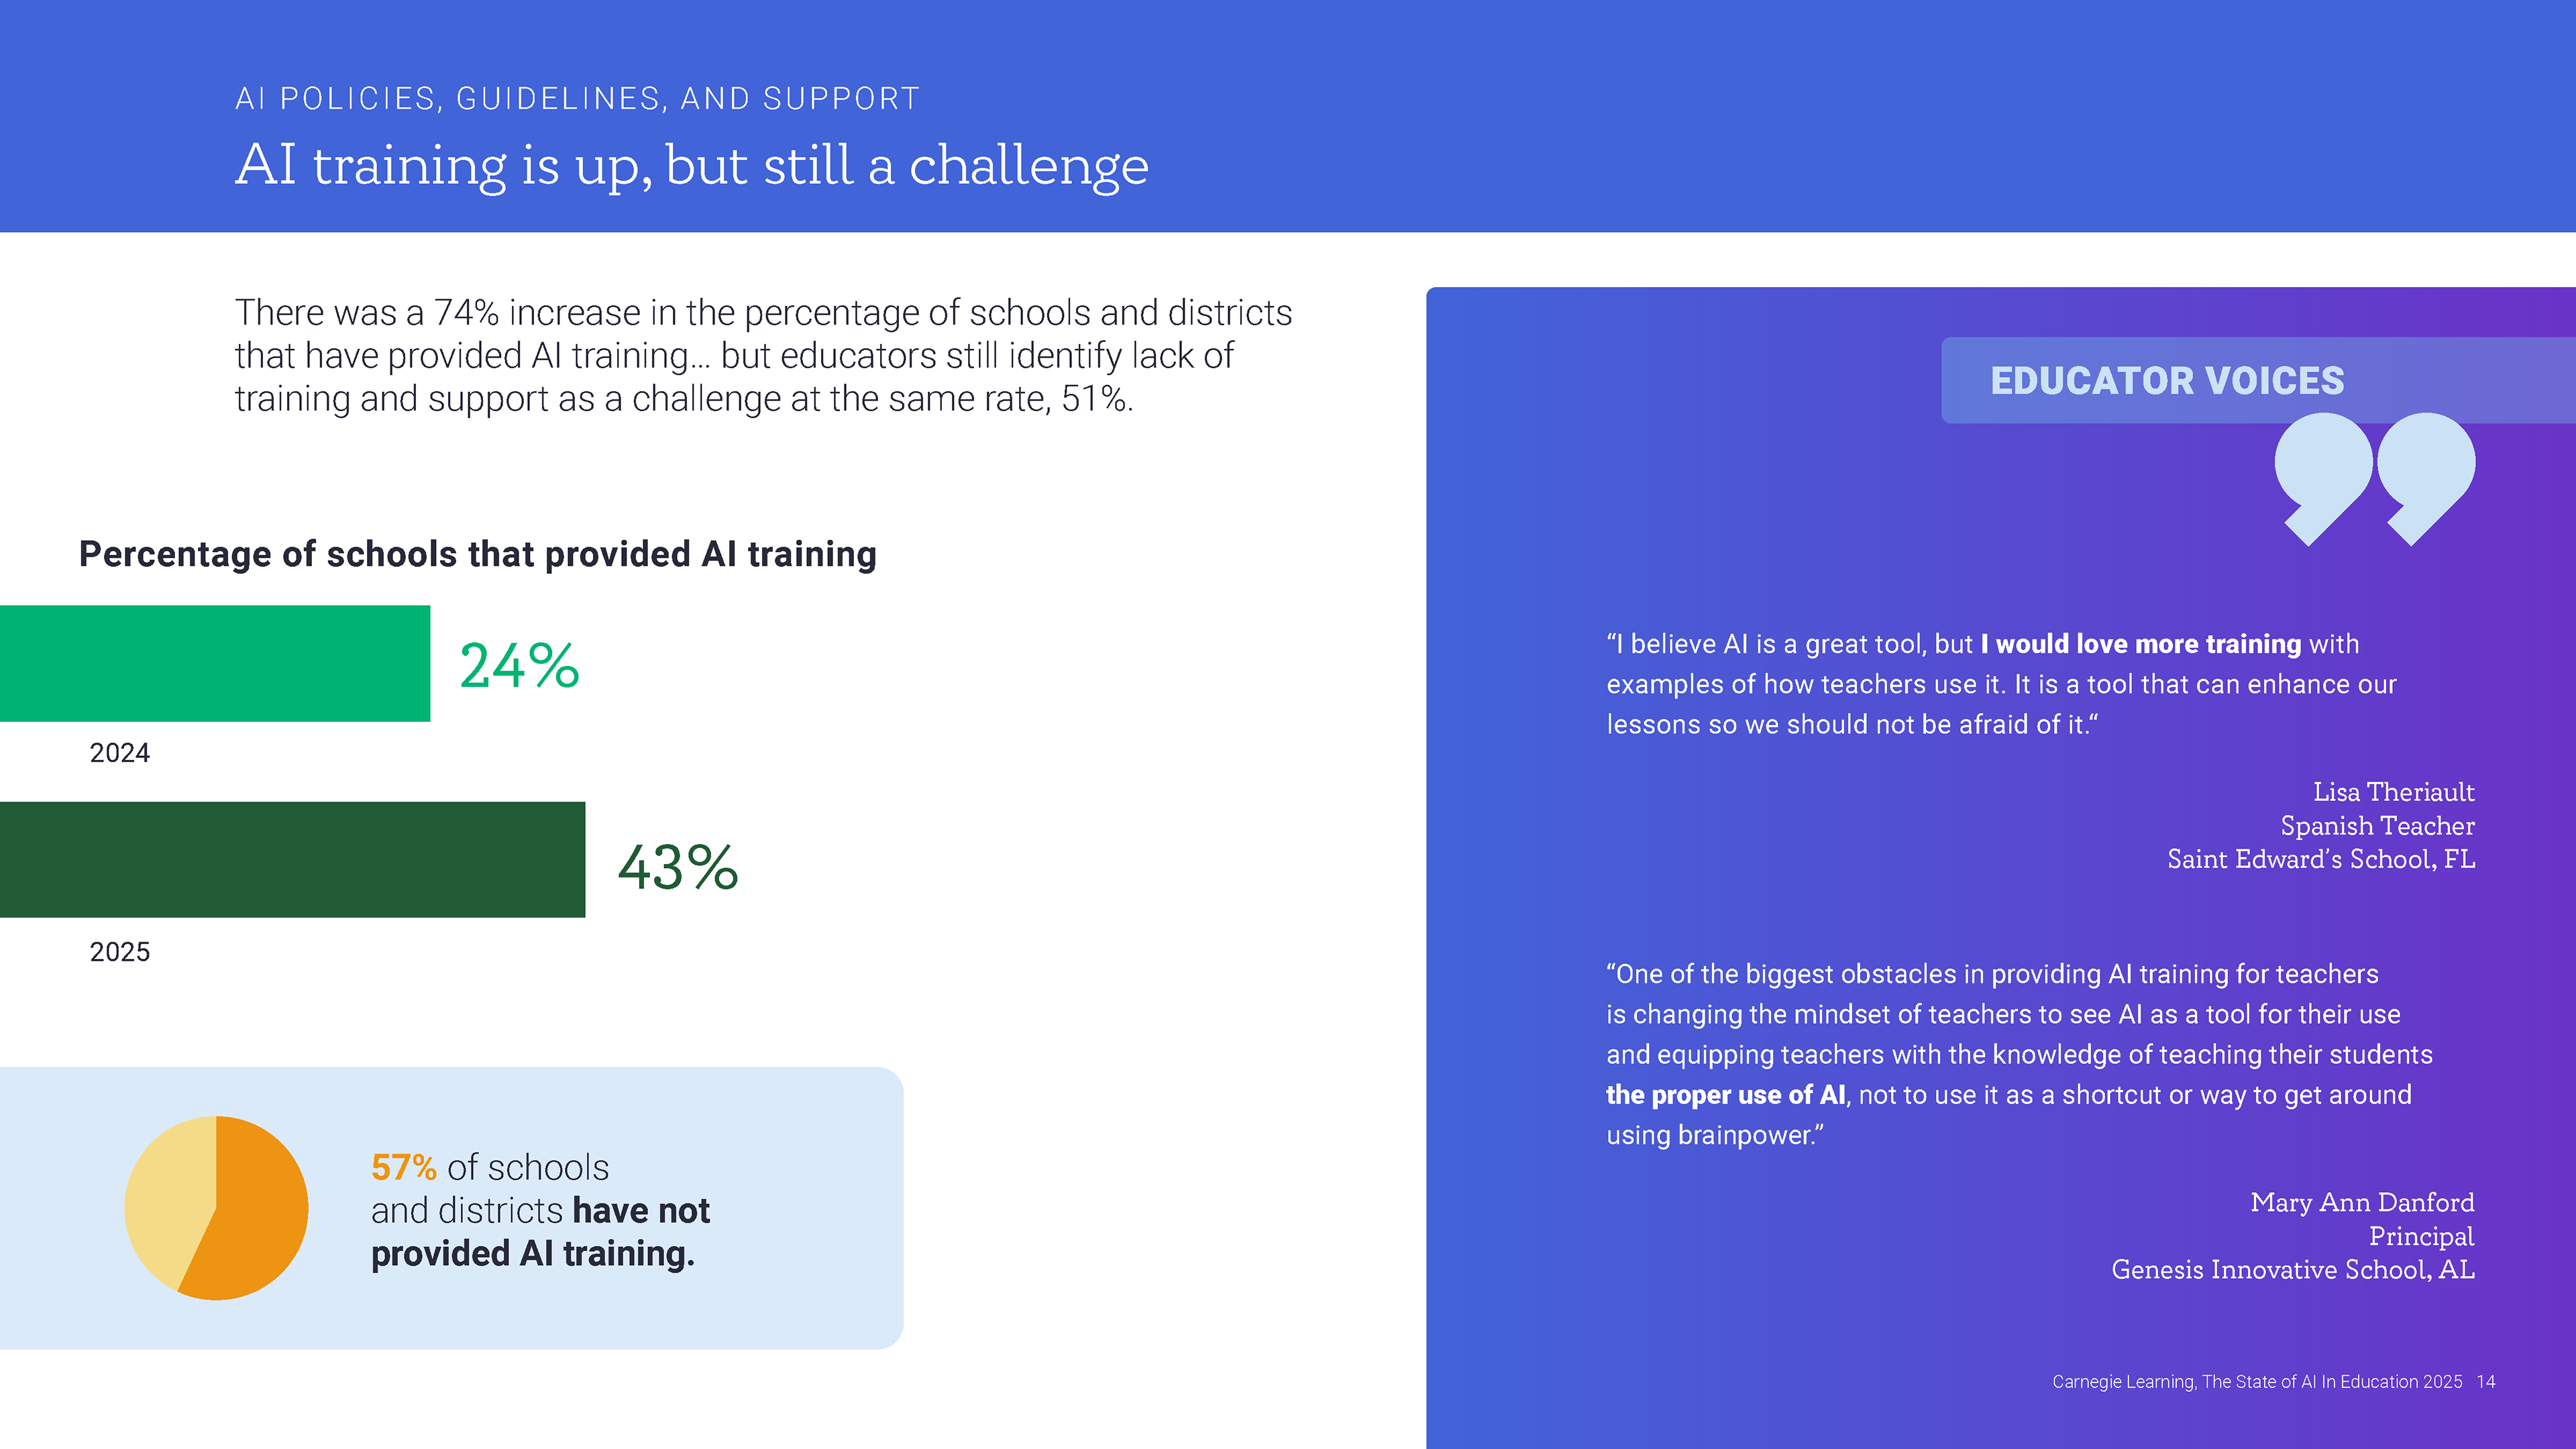Click the orange 57% text

point(404,1167)
